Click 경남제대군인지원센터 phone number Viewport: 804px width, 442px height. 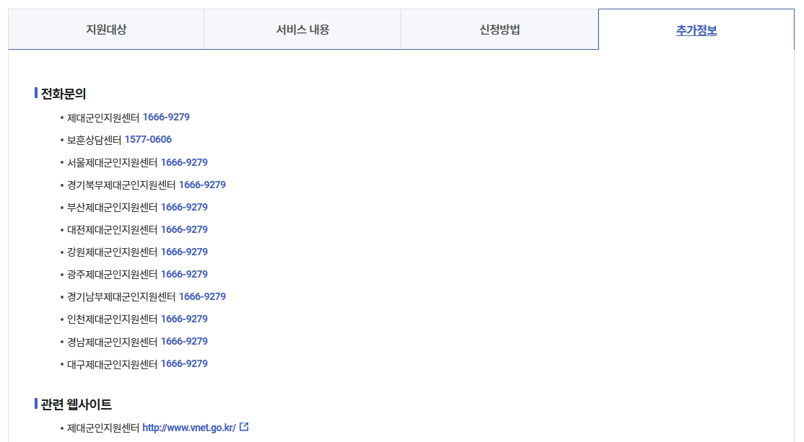coord(184,342)
